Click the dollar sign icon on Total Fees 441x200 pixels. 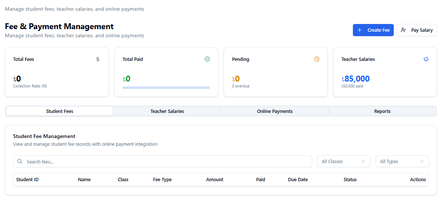98,59
